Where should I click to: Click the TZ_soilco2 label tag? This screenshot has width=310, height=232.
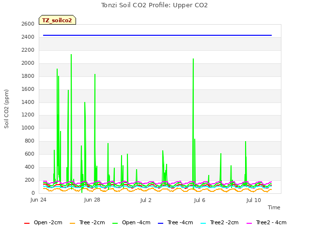coord(57,20)
